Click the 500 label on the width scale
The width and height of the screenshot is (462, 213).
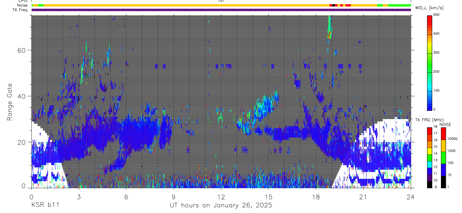tap(437, 15)
